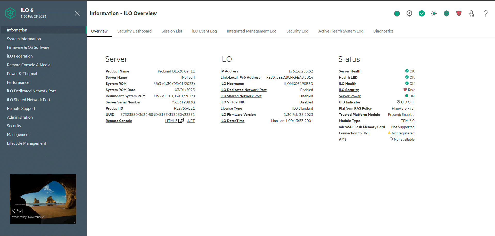
Task: Open the Security Dashboard tab
Action: click(x=134, y=31)
